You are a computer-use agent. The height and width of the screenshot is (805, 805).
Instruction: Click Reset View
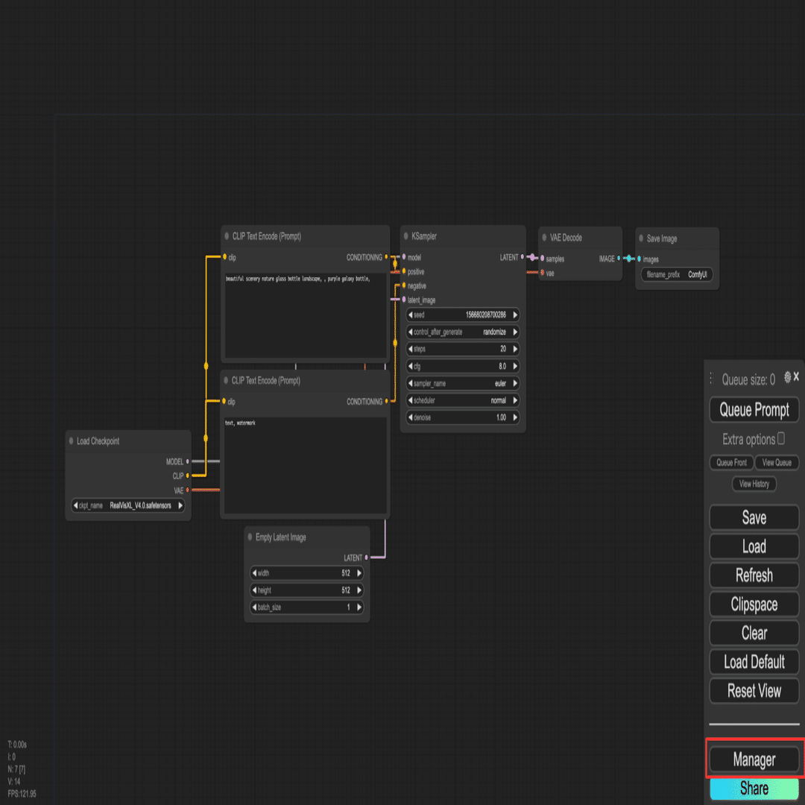coord(754,691)
